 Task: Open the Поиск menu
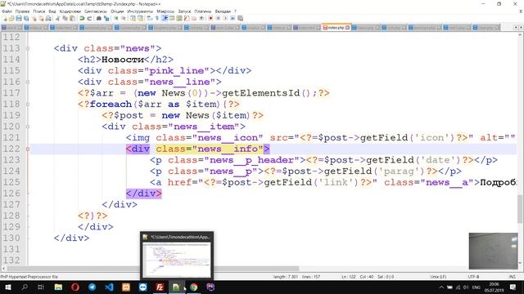click(38, 11)
